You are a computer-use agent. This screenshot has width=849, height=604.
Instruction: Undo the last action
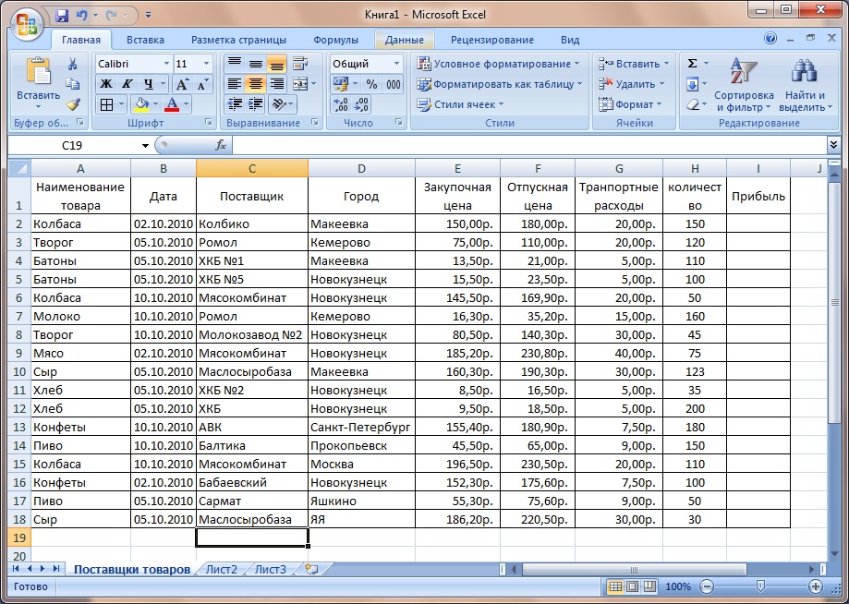[x=82, y=15]
